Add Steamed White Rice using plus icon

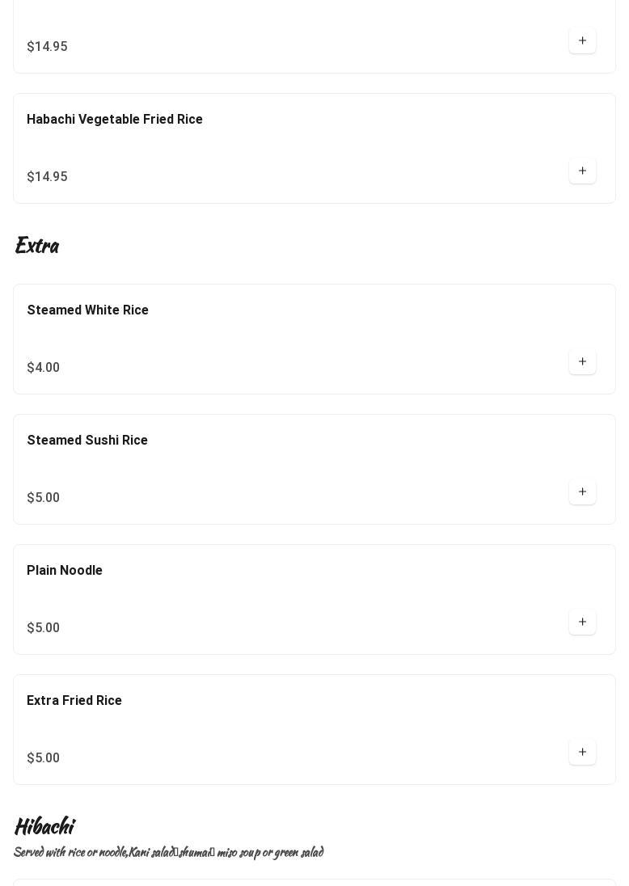(x=582, y=361)
